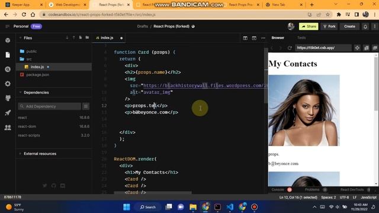Open File Explorer from taskbar
This screenshot has width=379, height=213.
pyautogui.click(x=193, y=207)
